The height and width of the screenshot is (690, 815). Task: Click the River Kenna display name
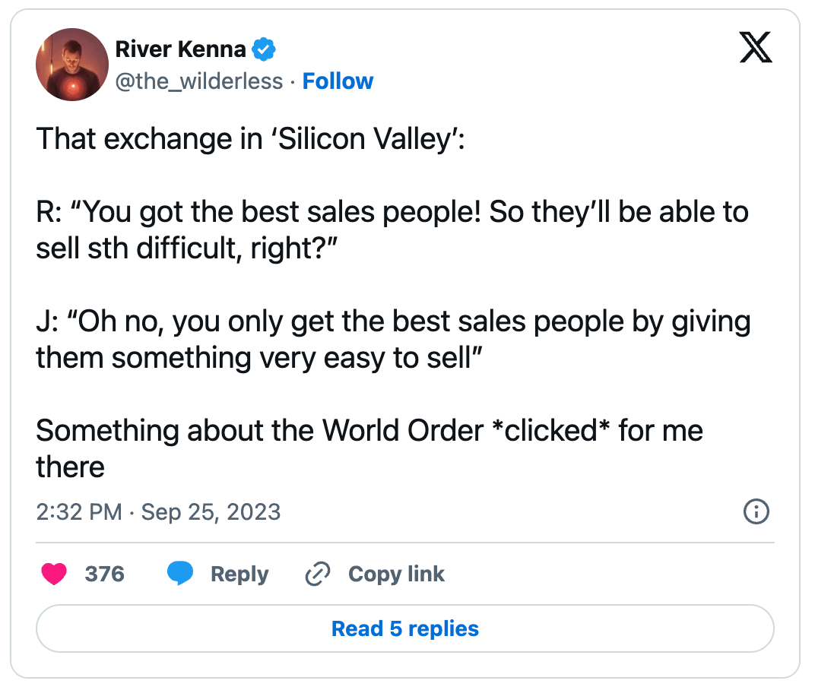point(180,50)
